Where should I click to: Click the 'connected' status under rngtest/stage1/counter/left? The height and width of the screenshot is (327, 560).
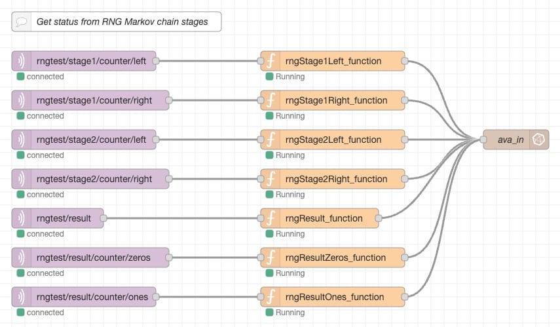click(x=45, y=77)
